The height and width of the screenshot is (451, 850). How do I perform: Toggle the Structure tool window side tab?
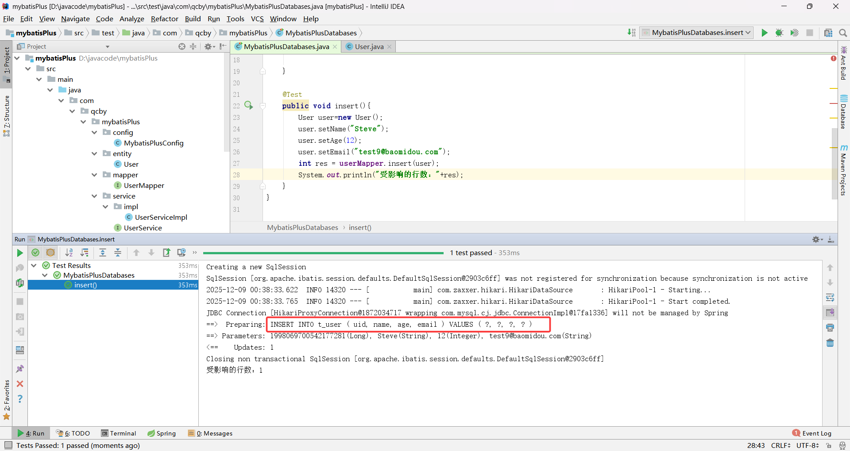click(6, 115)
